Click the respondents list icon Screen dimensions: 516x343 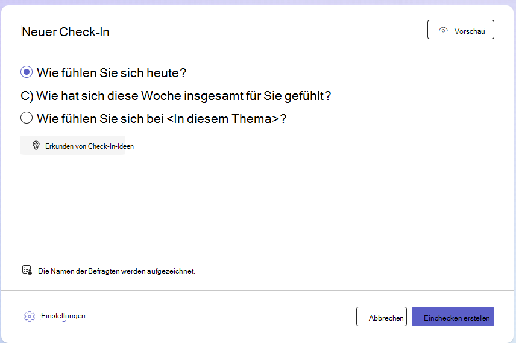(x=27, y=270)
